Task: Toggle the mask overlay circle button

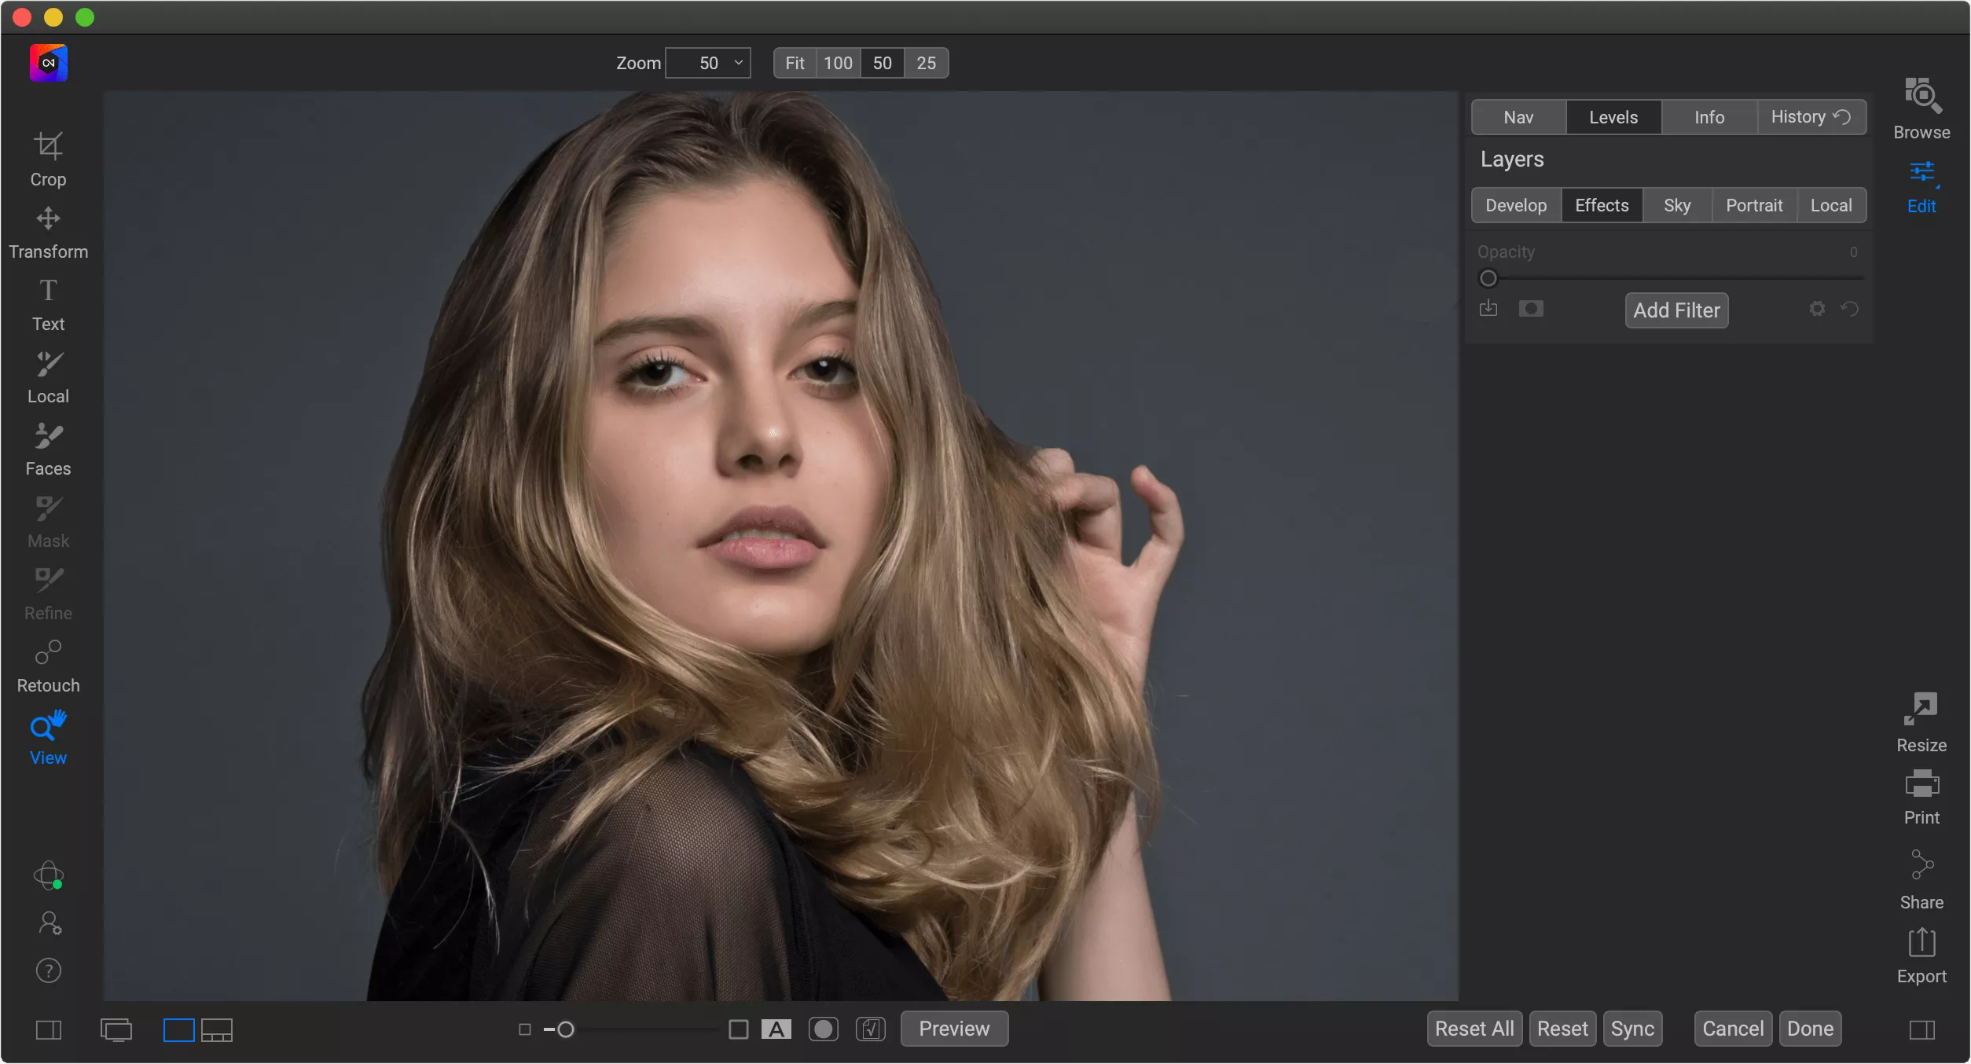Action: coord(823,1029)
